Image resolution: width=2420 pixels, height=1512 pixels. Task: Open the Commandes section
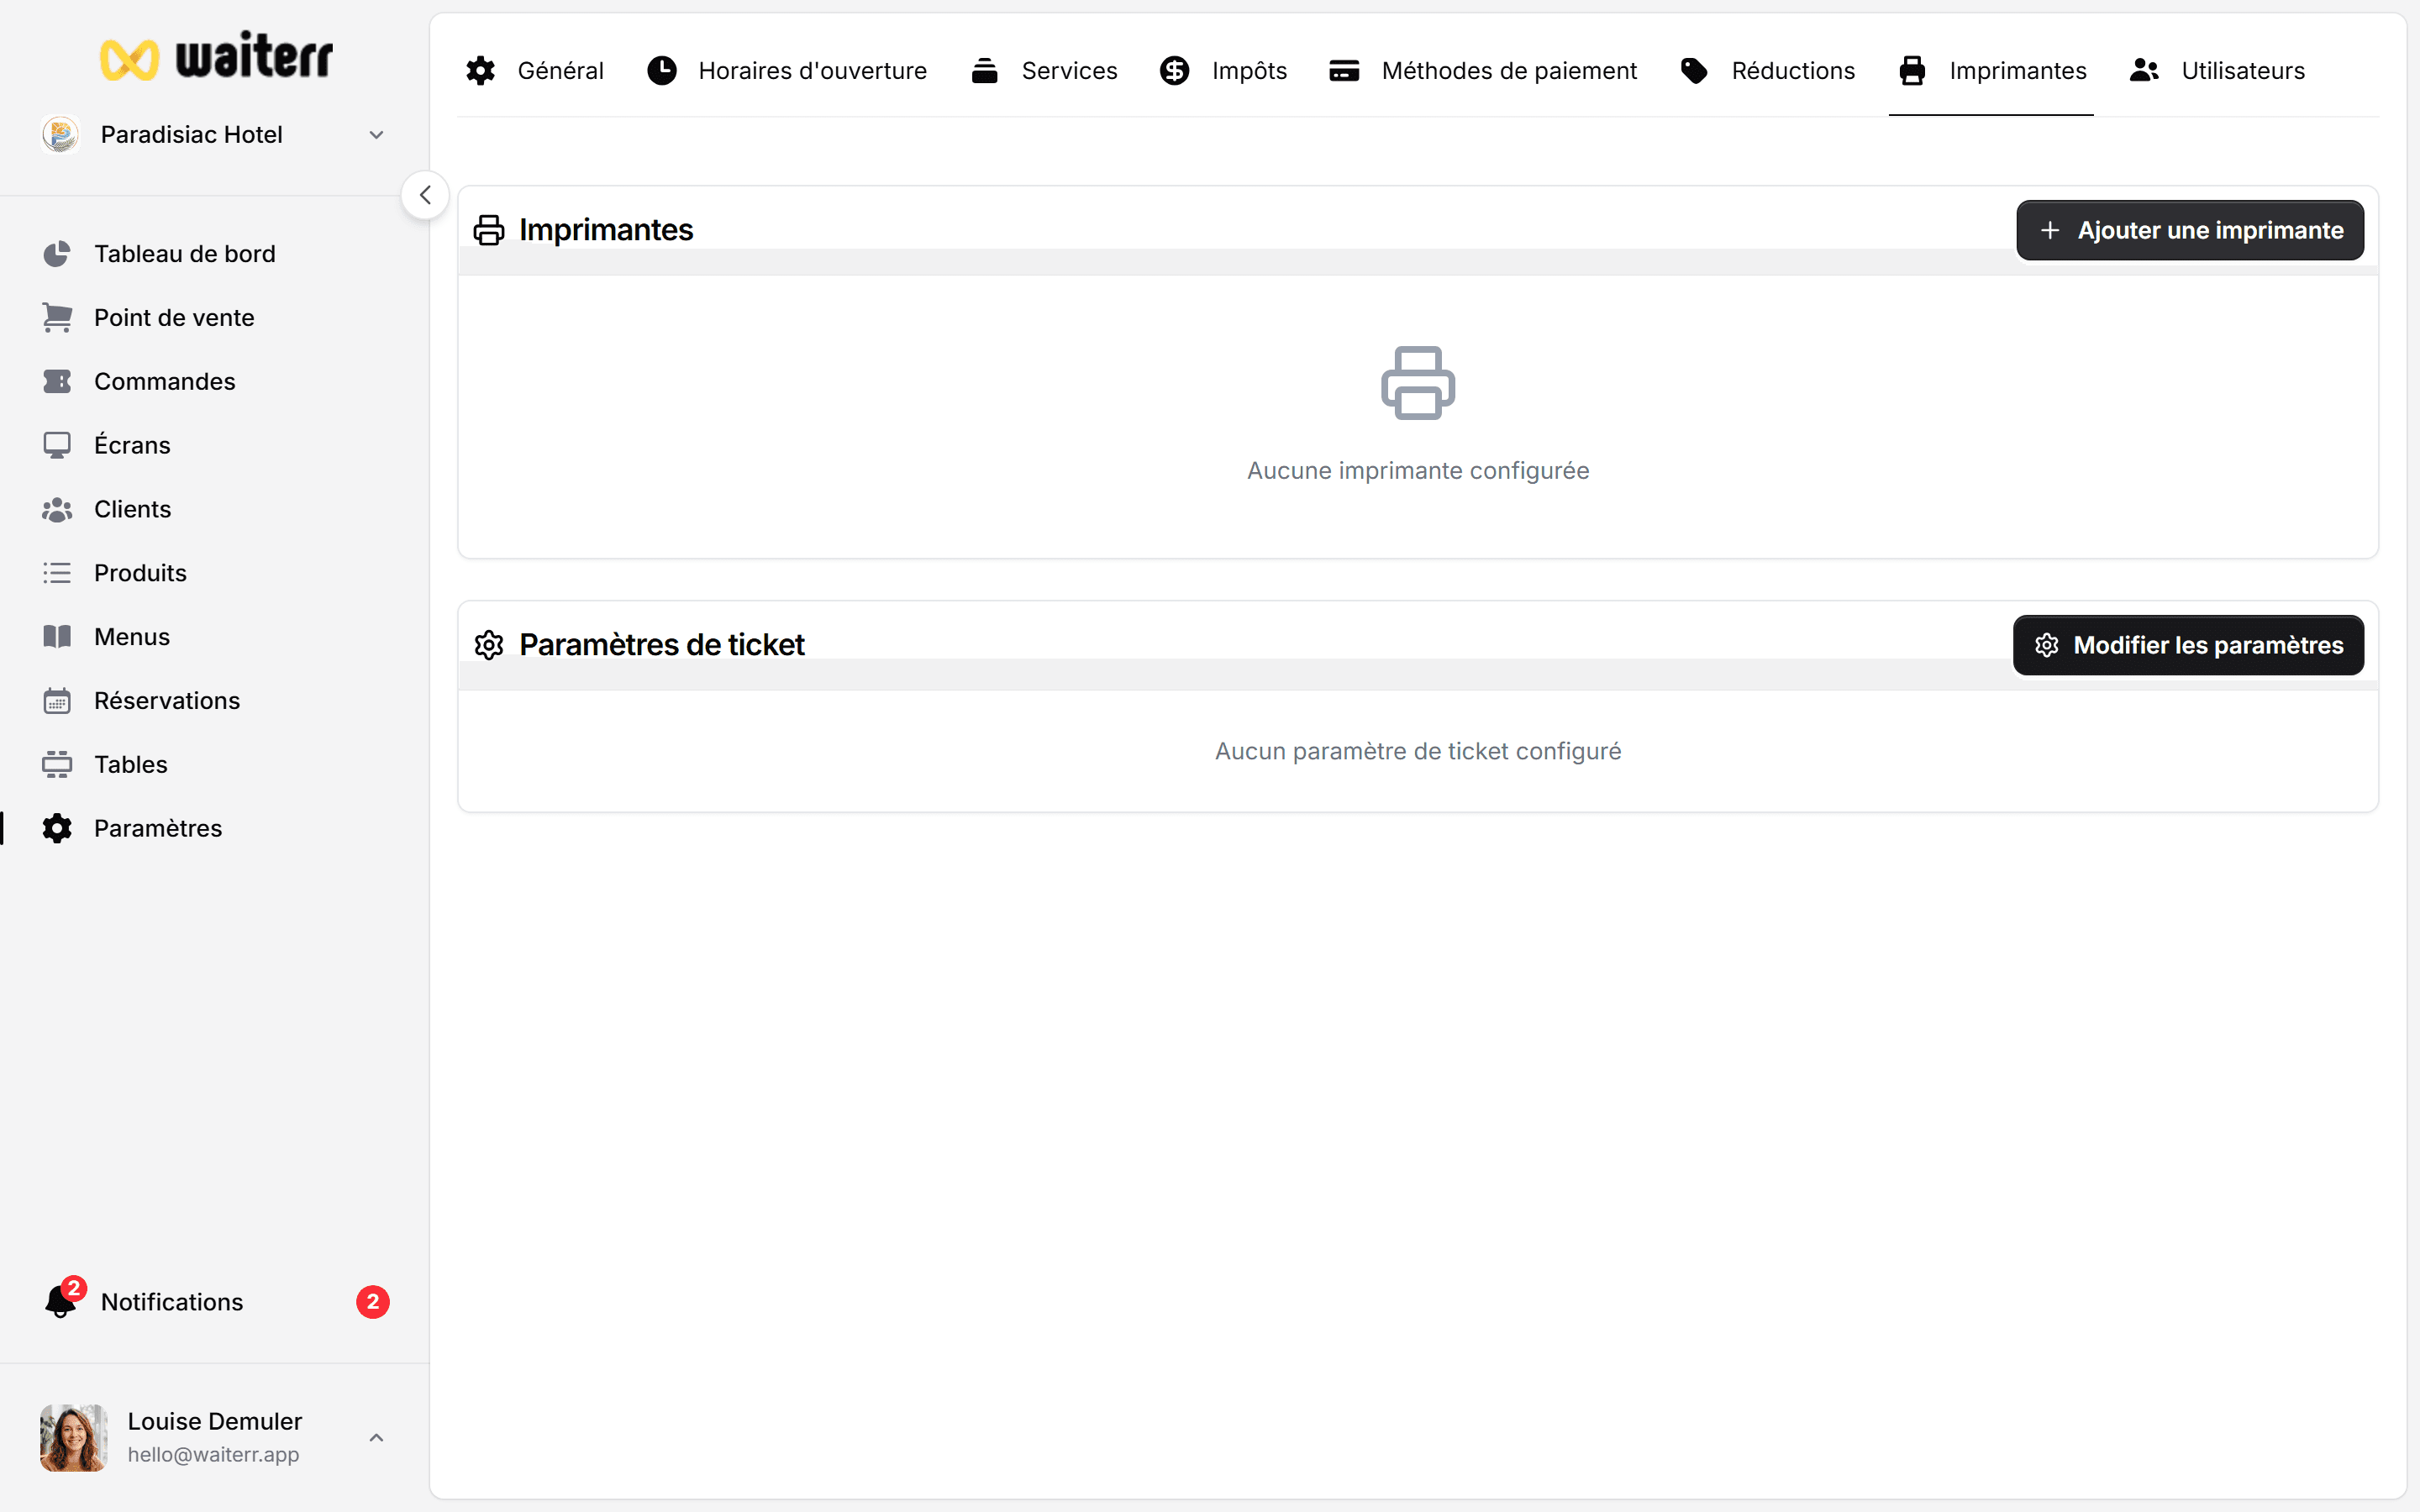(165, 382)
